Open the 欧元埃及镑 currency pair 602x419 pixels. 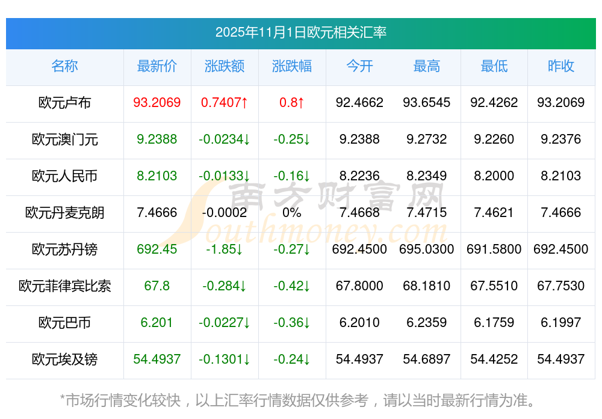point(64,359)
